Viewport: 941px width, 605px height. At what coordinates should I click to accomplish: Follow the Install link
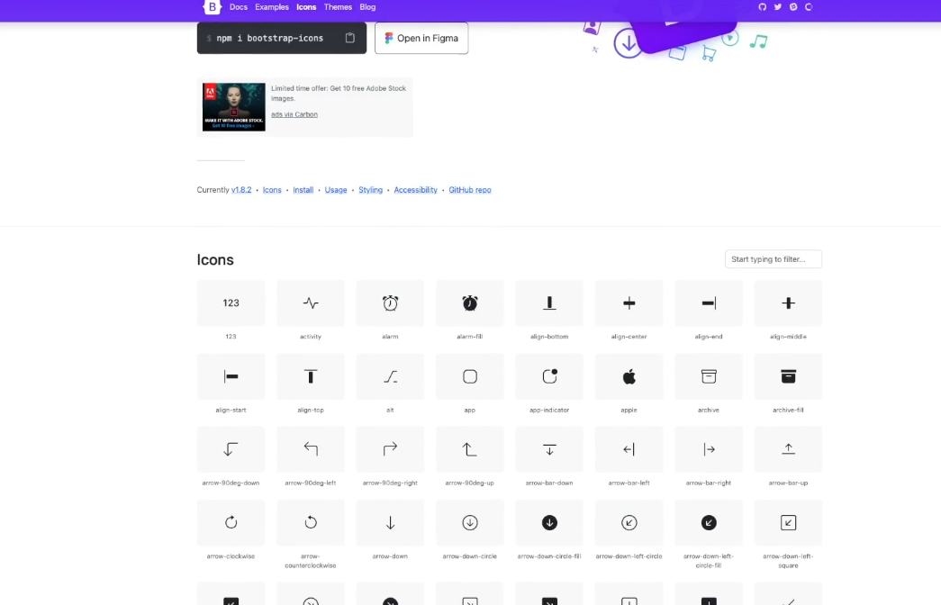coord(303,190)
